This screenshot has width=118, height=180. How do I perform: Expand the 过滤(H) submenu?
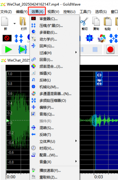[x=55, y=53]
